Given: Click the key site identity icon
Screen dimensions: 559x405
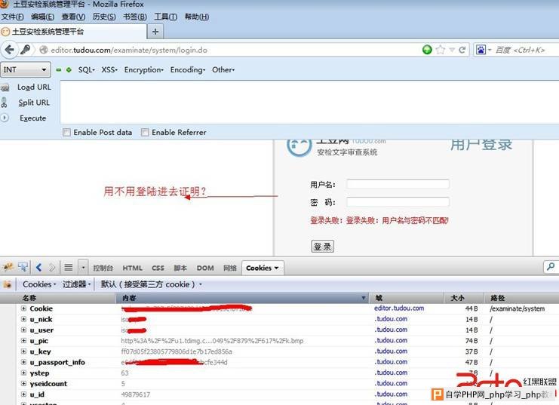Looking at the screenshot, I should 26,50.
